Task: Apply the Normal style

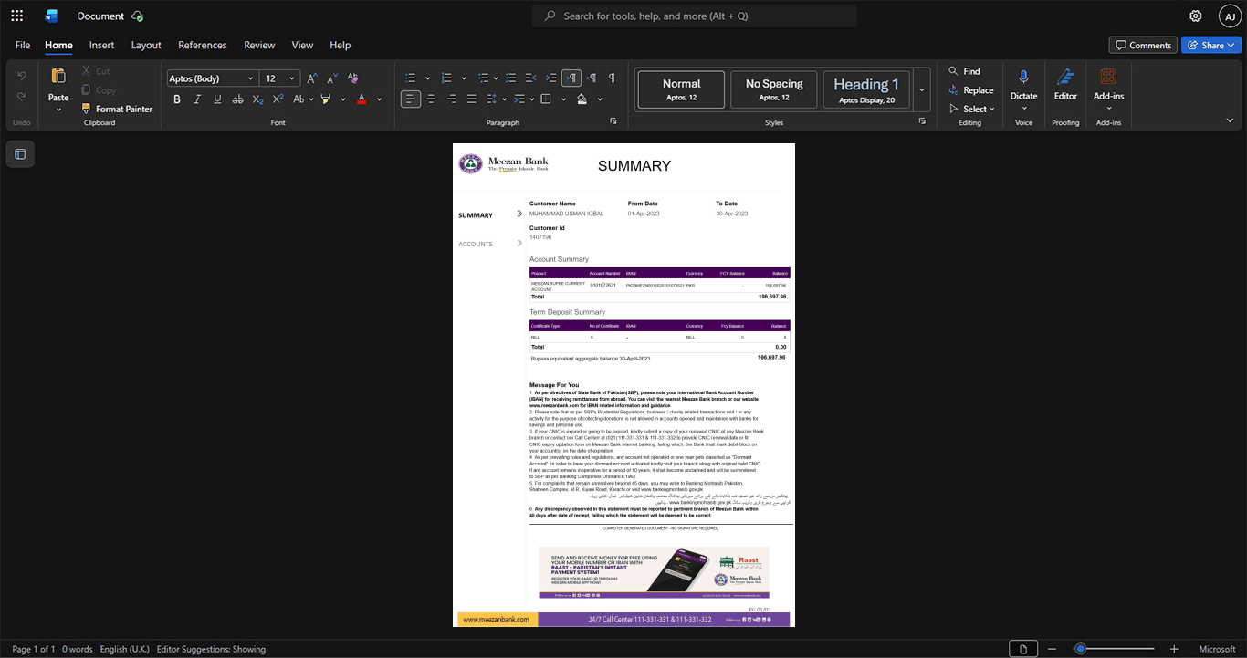Action: pyautogui.click(x=681, y=89)
